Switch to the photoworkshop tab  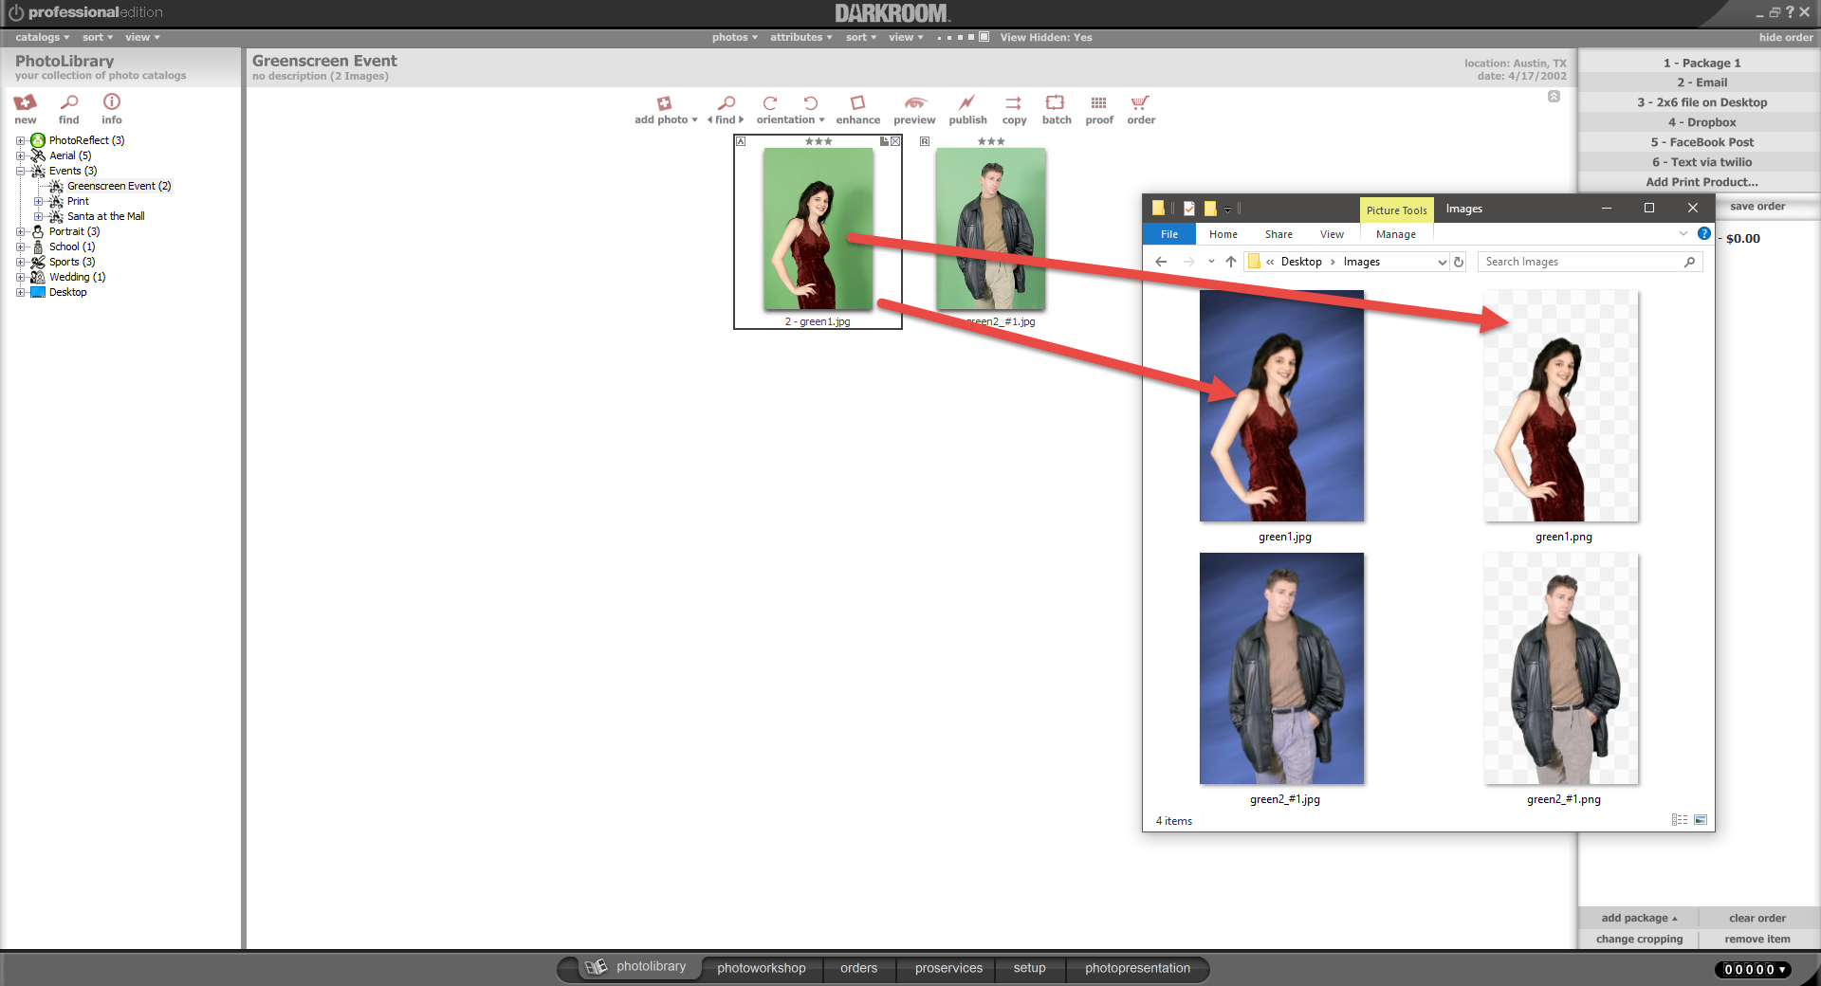click(x=761, y=968)
